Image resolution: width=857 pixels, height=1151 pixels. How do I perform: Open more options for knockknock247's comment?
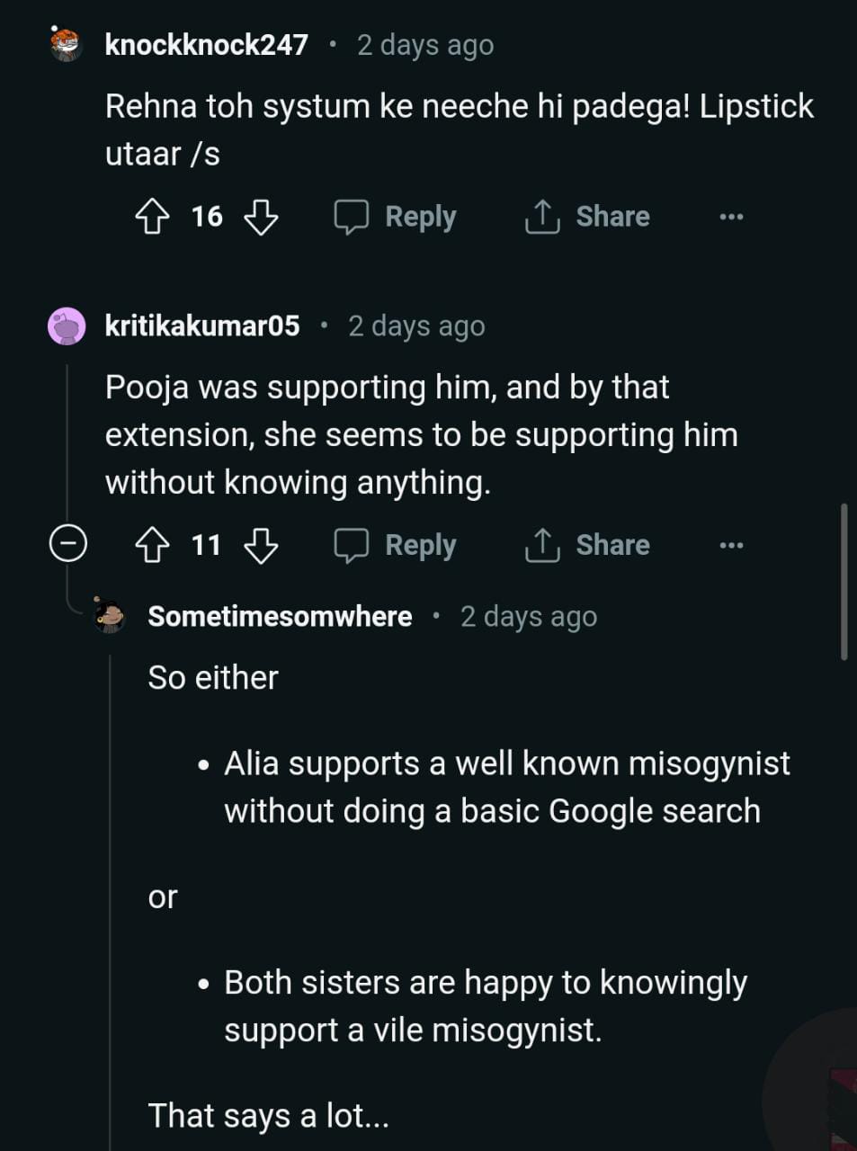pos(731,217)
